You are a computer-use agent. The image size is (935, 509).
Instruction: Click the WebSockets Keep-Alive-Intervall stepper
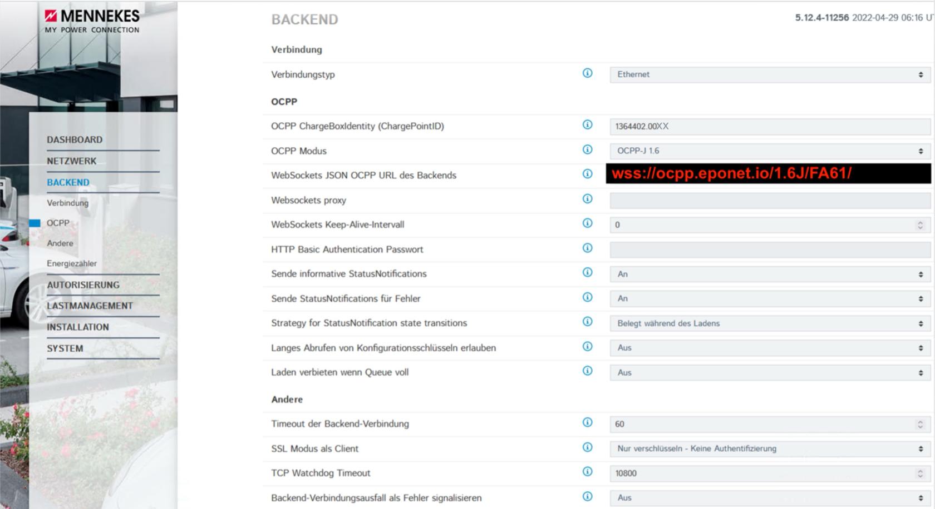click(920, 225)
